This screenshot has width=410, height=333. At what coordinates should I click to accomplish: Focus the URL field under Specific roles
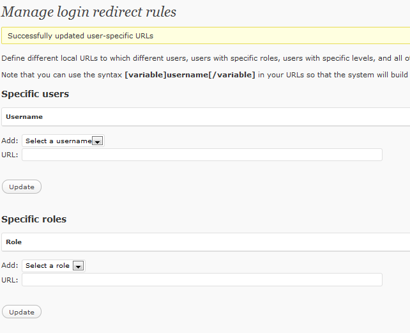tap(202, 279)
